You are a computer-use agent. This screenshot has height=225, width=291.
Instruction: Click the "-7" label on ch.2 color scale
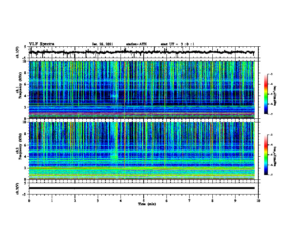coord(271,175)
